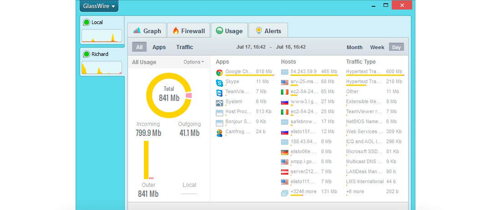Click the Google Chrome app icon

[x=220, y=73]
